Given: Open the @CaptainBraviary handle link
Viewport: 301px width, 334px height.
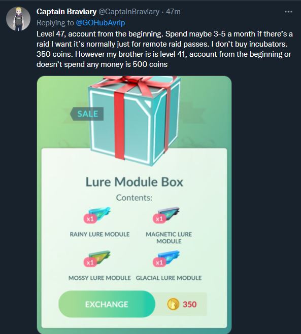Looking at the screenshot, I should [129, 12].
